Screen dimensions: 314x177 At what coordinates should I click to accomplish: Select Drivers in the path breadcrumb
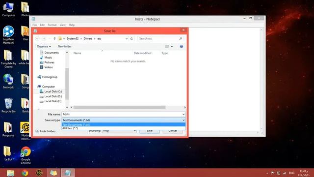[x=88, y=38]
